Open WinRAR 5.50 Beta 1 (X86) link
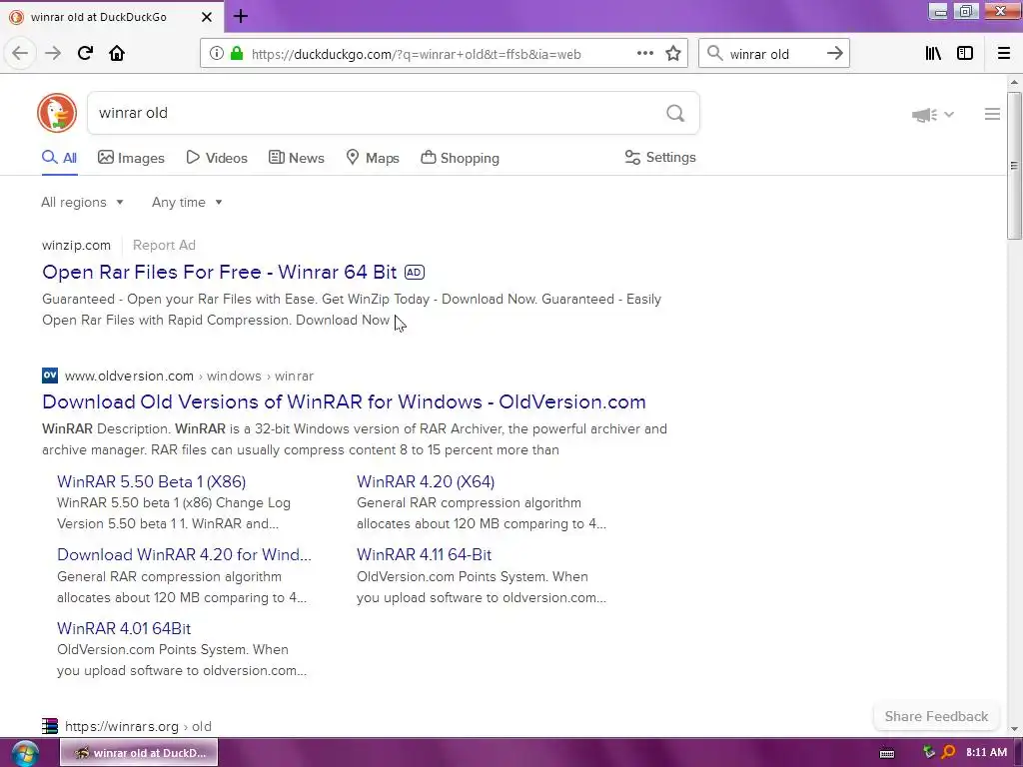Image resolution: width=1023 pixels, height=767 pixels. coord(152,481)
